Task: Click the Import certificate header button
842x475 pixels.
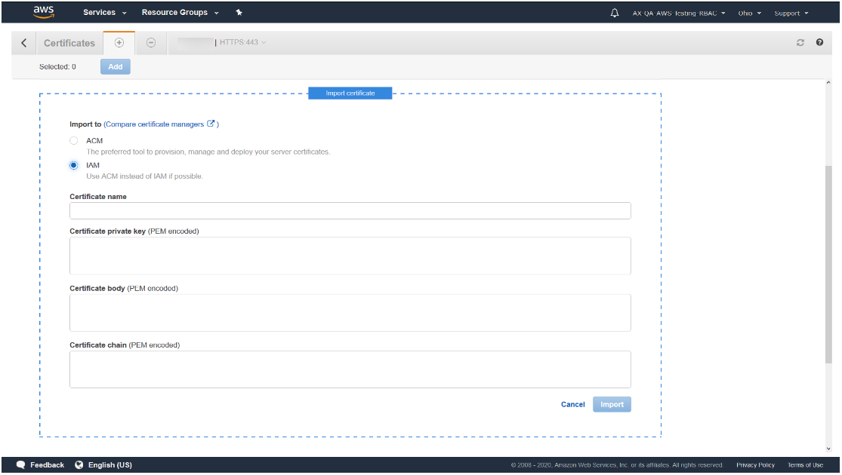Action: pos(350,93)
